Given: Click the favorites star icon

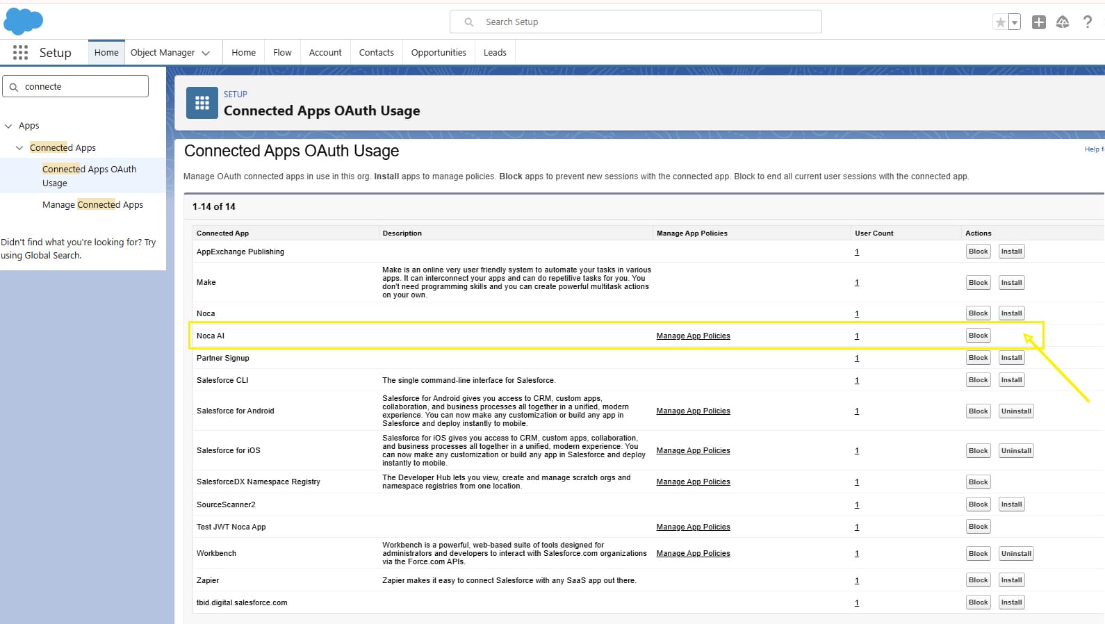Looking at the screenshot, I should tap(1000, 22).
